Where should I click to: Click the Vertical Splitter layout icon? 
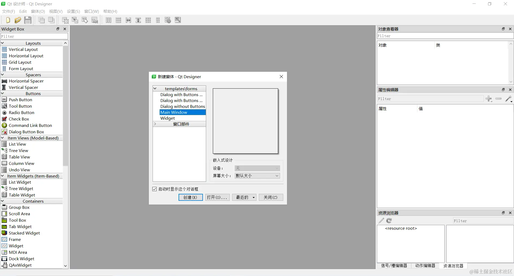pos(138,20)
